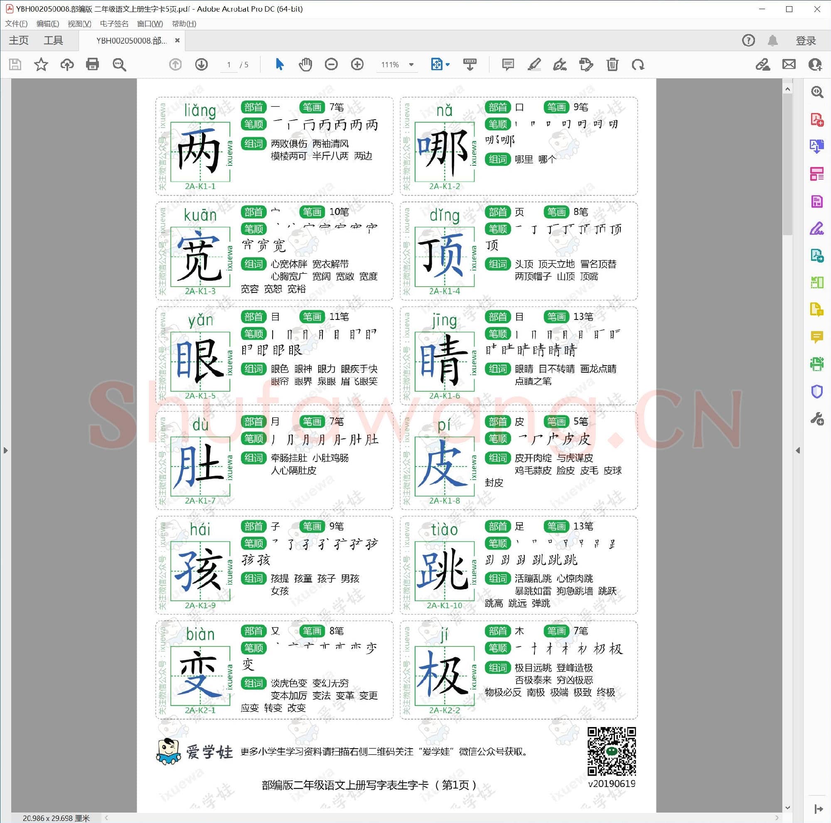Image resolution: width=831 pixels, height=823 pixels.
Task: Open the 帮助 menu
Action: pos(185,24)
